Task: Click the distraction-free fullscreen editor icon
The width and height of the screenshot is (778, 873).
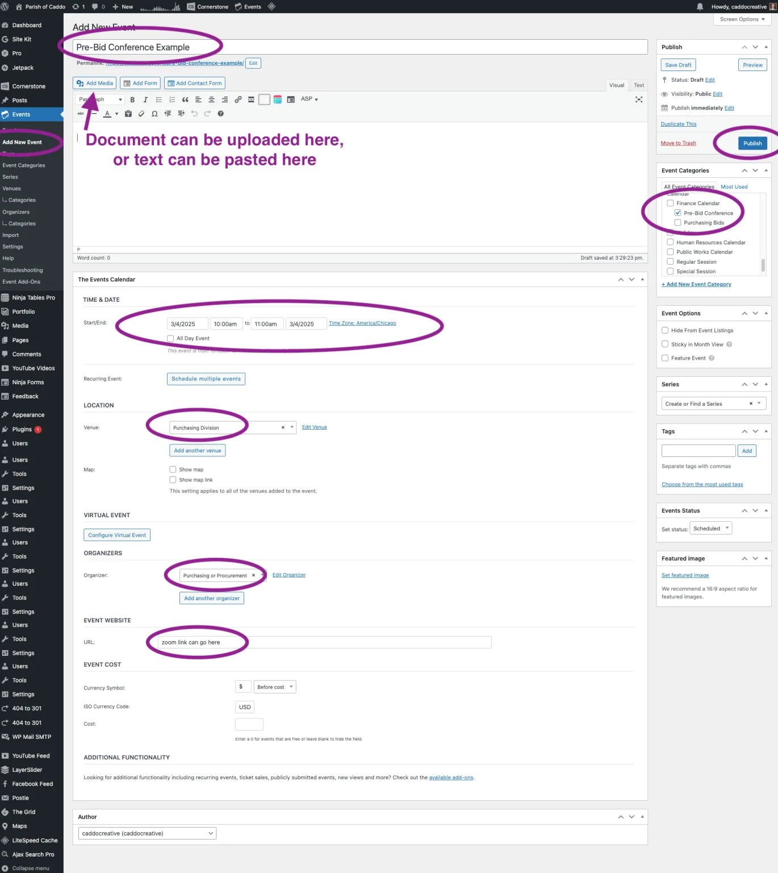Action: [x=639, y=99]
